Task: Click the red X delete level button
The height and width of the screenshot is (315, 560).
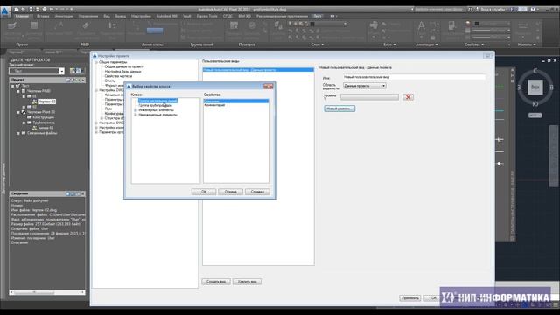Action: (408, 97)
